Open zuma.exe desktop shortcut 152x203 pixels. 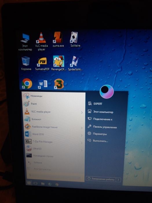58,40
